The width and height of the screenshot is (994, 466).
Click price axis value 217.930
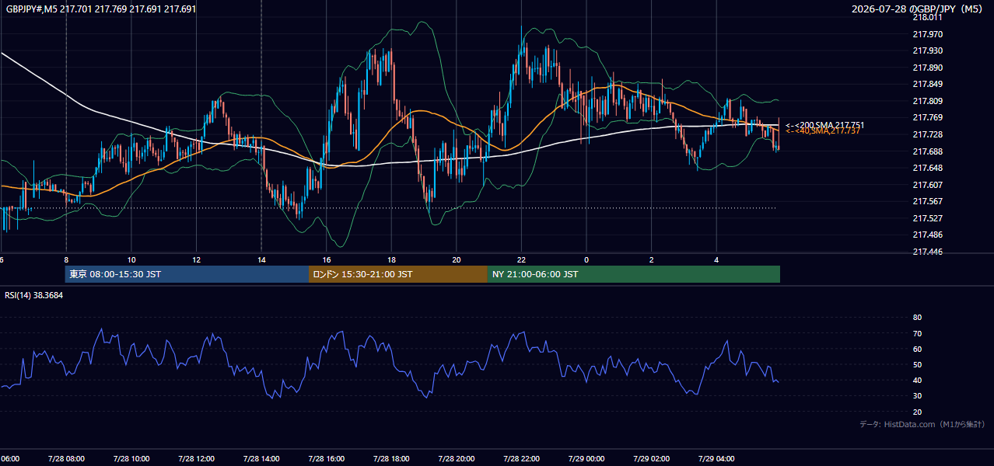[927, 50]
